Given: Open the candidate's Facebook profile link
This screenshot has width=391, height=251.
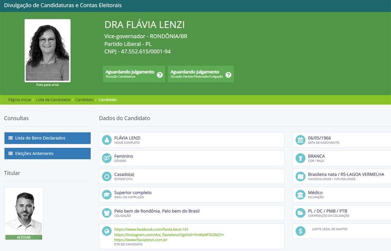Looking at the screenshot, I should point(151,229).
